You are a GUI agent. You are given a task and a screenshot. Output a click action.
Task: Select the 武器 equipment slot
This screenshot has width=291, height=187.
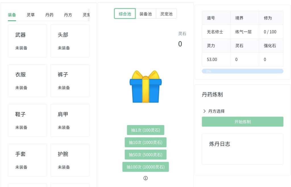tap(27, 41)
